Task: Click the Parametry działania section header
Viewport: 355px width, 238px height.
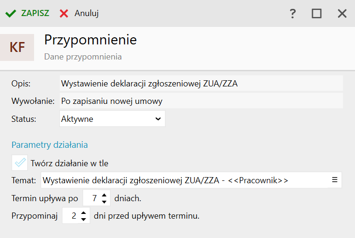Action: (x=50, y=145)
